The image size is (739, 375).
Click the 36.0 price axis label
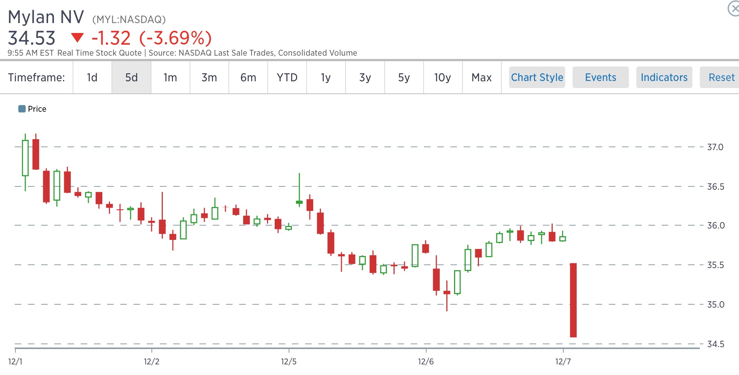[716, 225]
